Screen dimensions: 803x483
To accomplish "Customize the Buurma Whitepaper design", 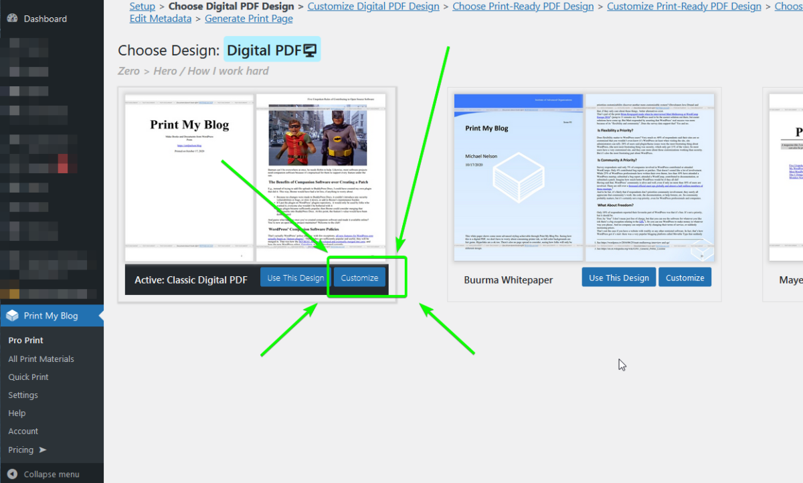I will click(685, 276).
